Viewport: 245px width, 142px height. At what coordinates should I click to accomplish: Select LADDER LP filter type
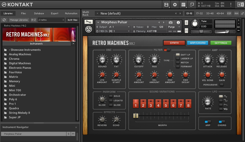click(x=178, y=58)
